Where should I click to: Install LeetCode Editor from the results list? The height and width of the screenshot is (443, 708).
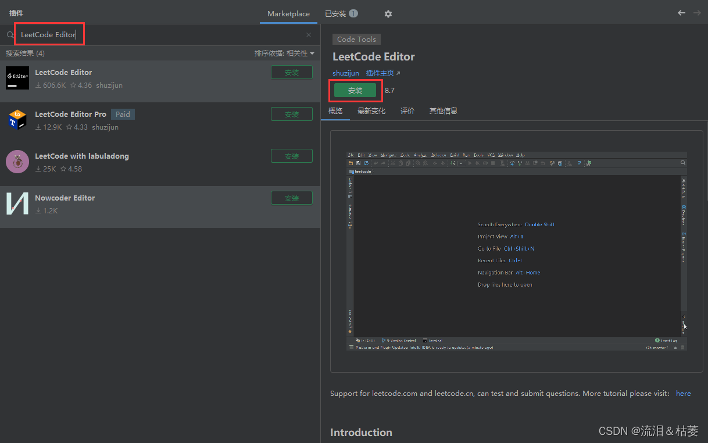[x=292, y=73]
